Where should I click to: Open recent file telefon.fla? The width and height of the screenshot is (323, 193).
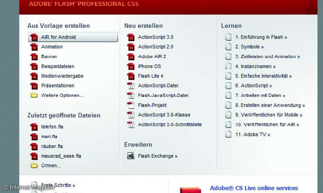point(52,127)
